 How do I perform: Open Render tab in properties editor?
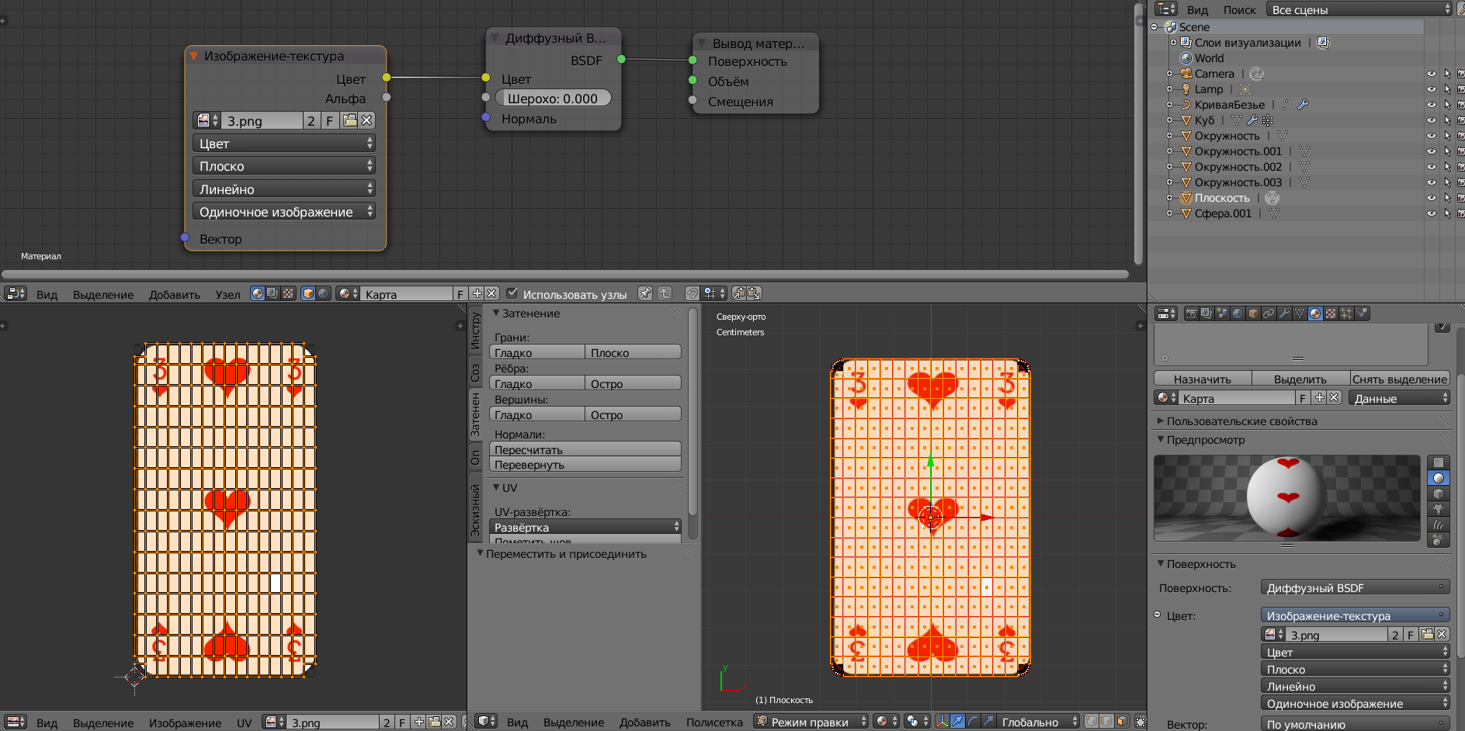1191,314
